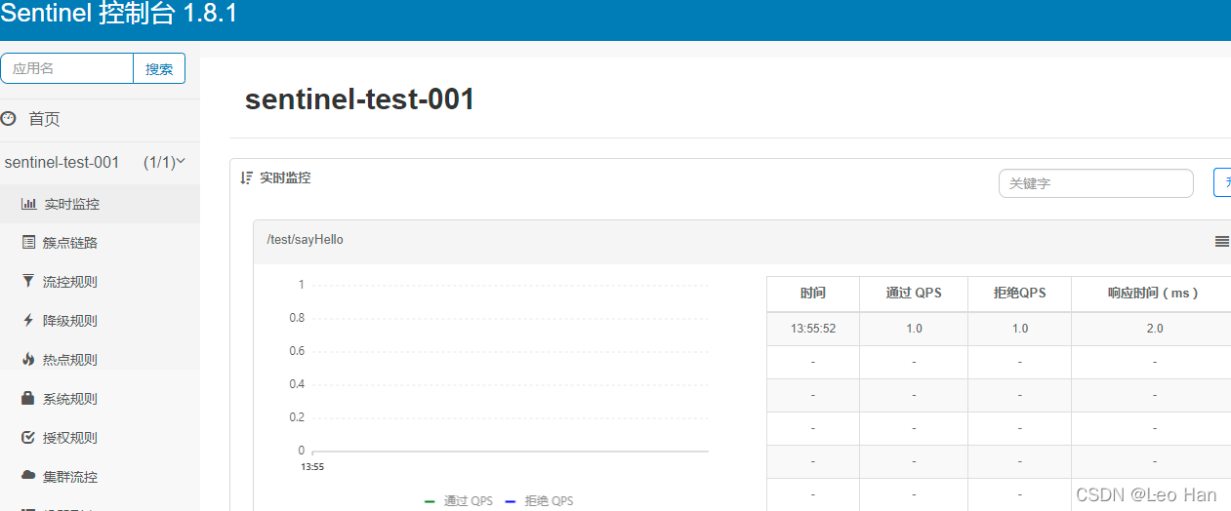Collapse the sentinel-test-001 app chevron
The image size is (1231, 511).
[x=180, y=161]
